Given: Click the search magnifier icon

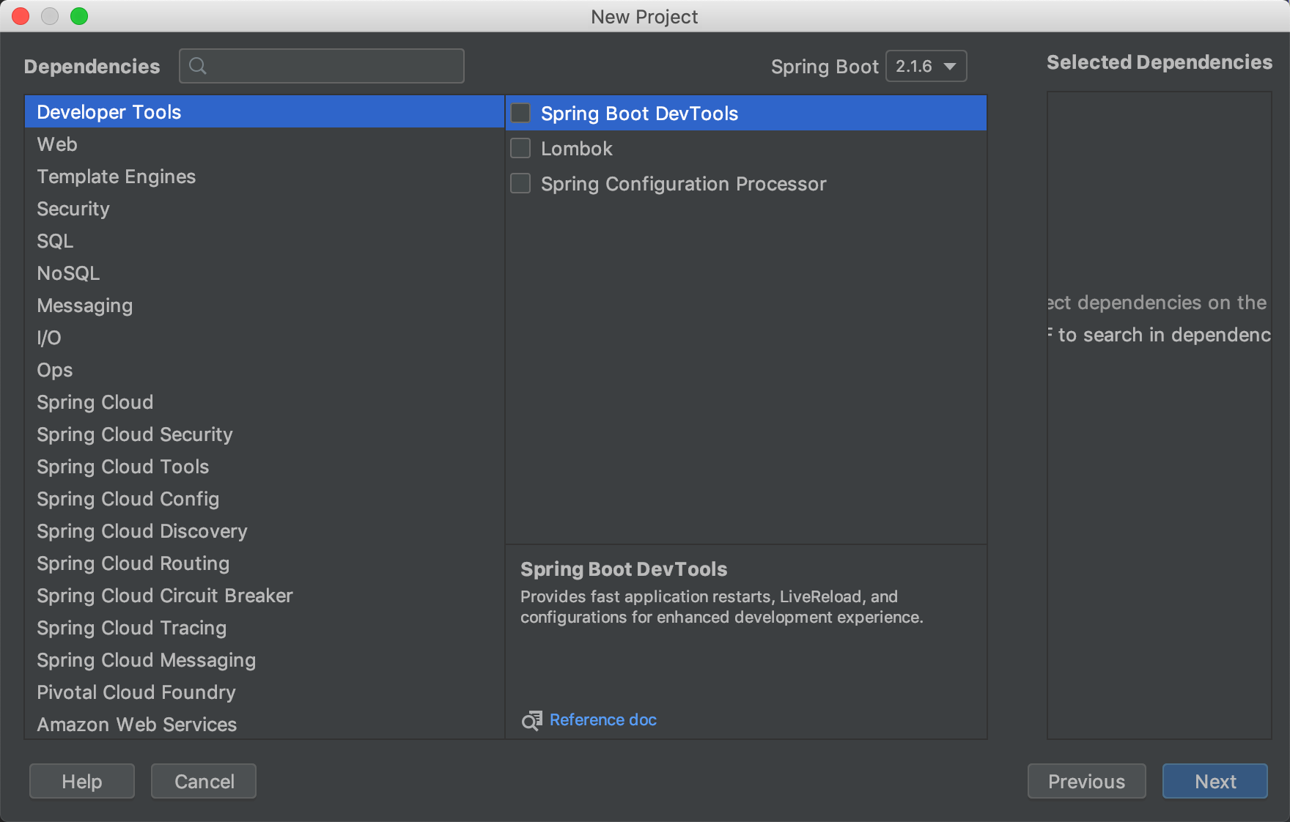Looking at the screenshot, I should [x=197, y=66].
